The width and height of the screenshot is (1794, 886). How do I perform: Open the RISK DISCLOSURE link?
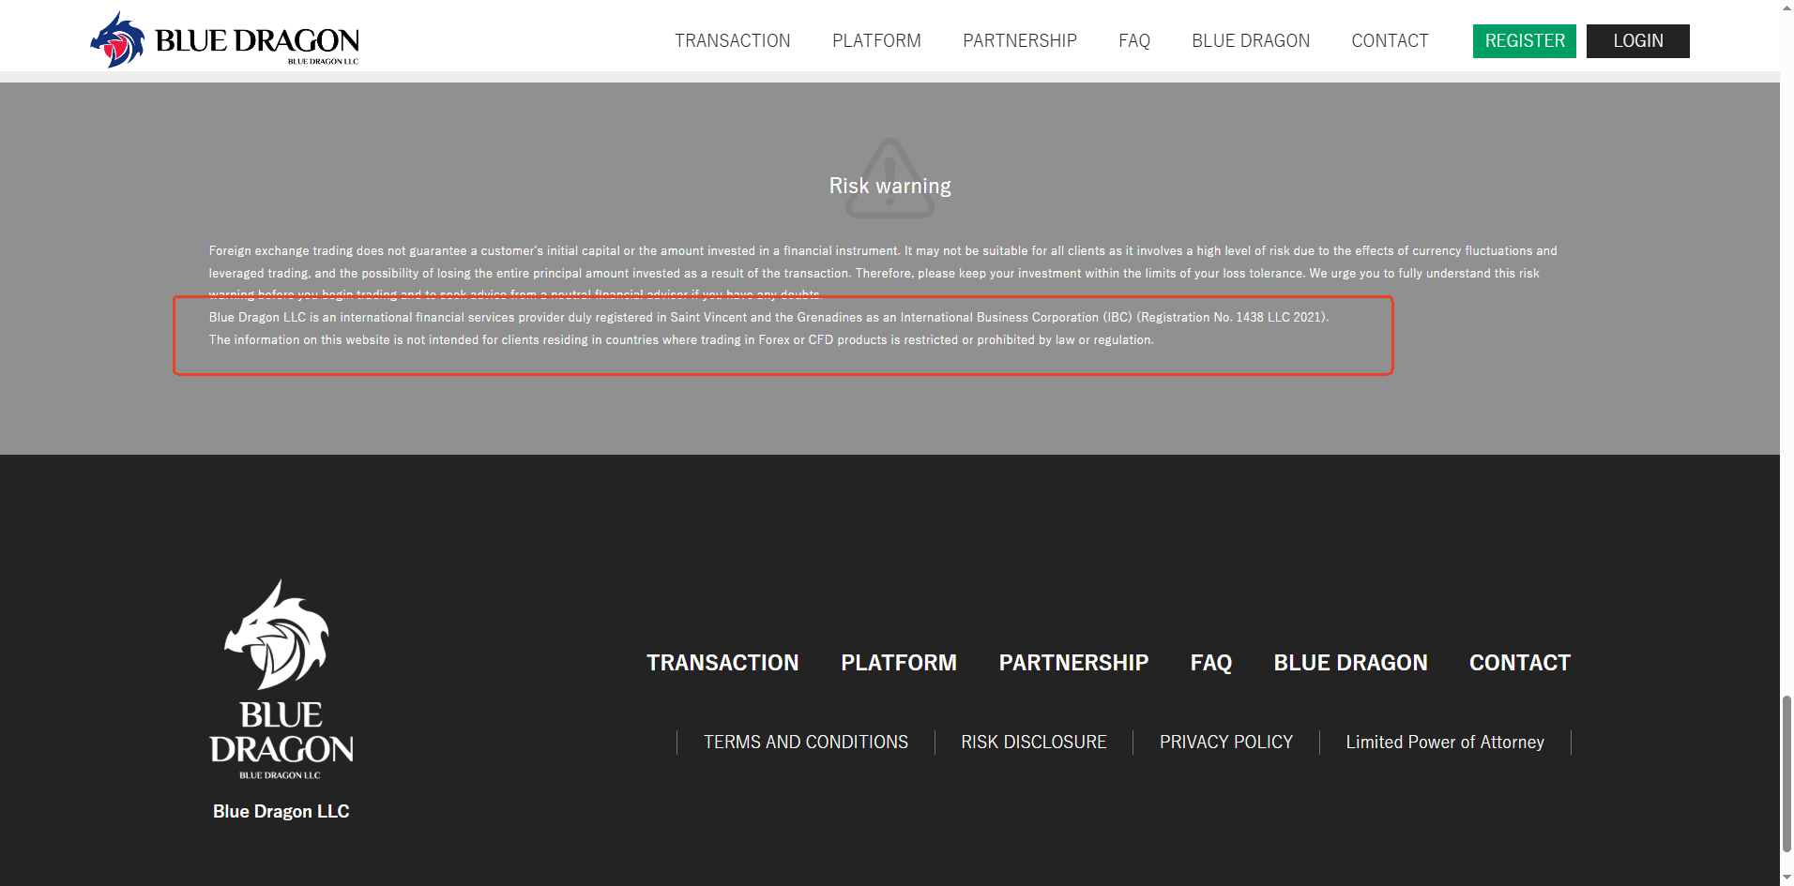[1034, 743]
